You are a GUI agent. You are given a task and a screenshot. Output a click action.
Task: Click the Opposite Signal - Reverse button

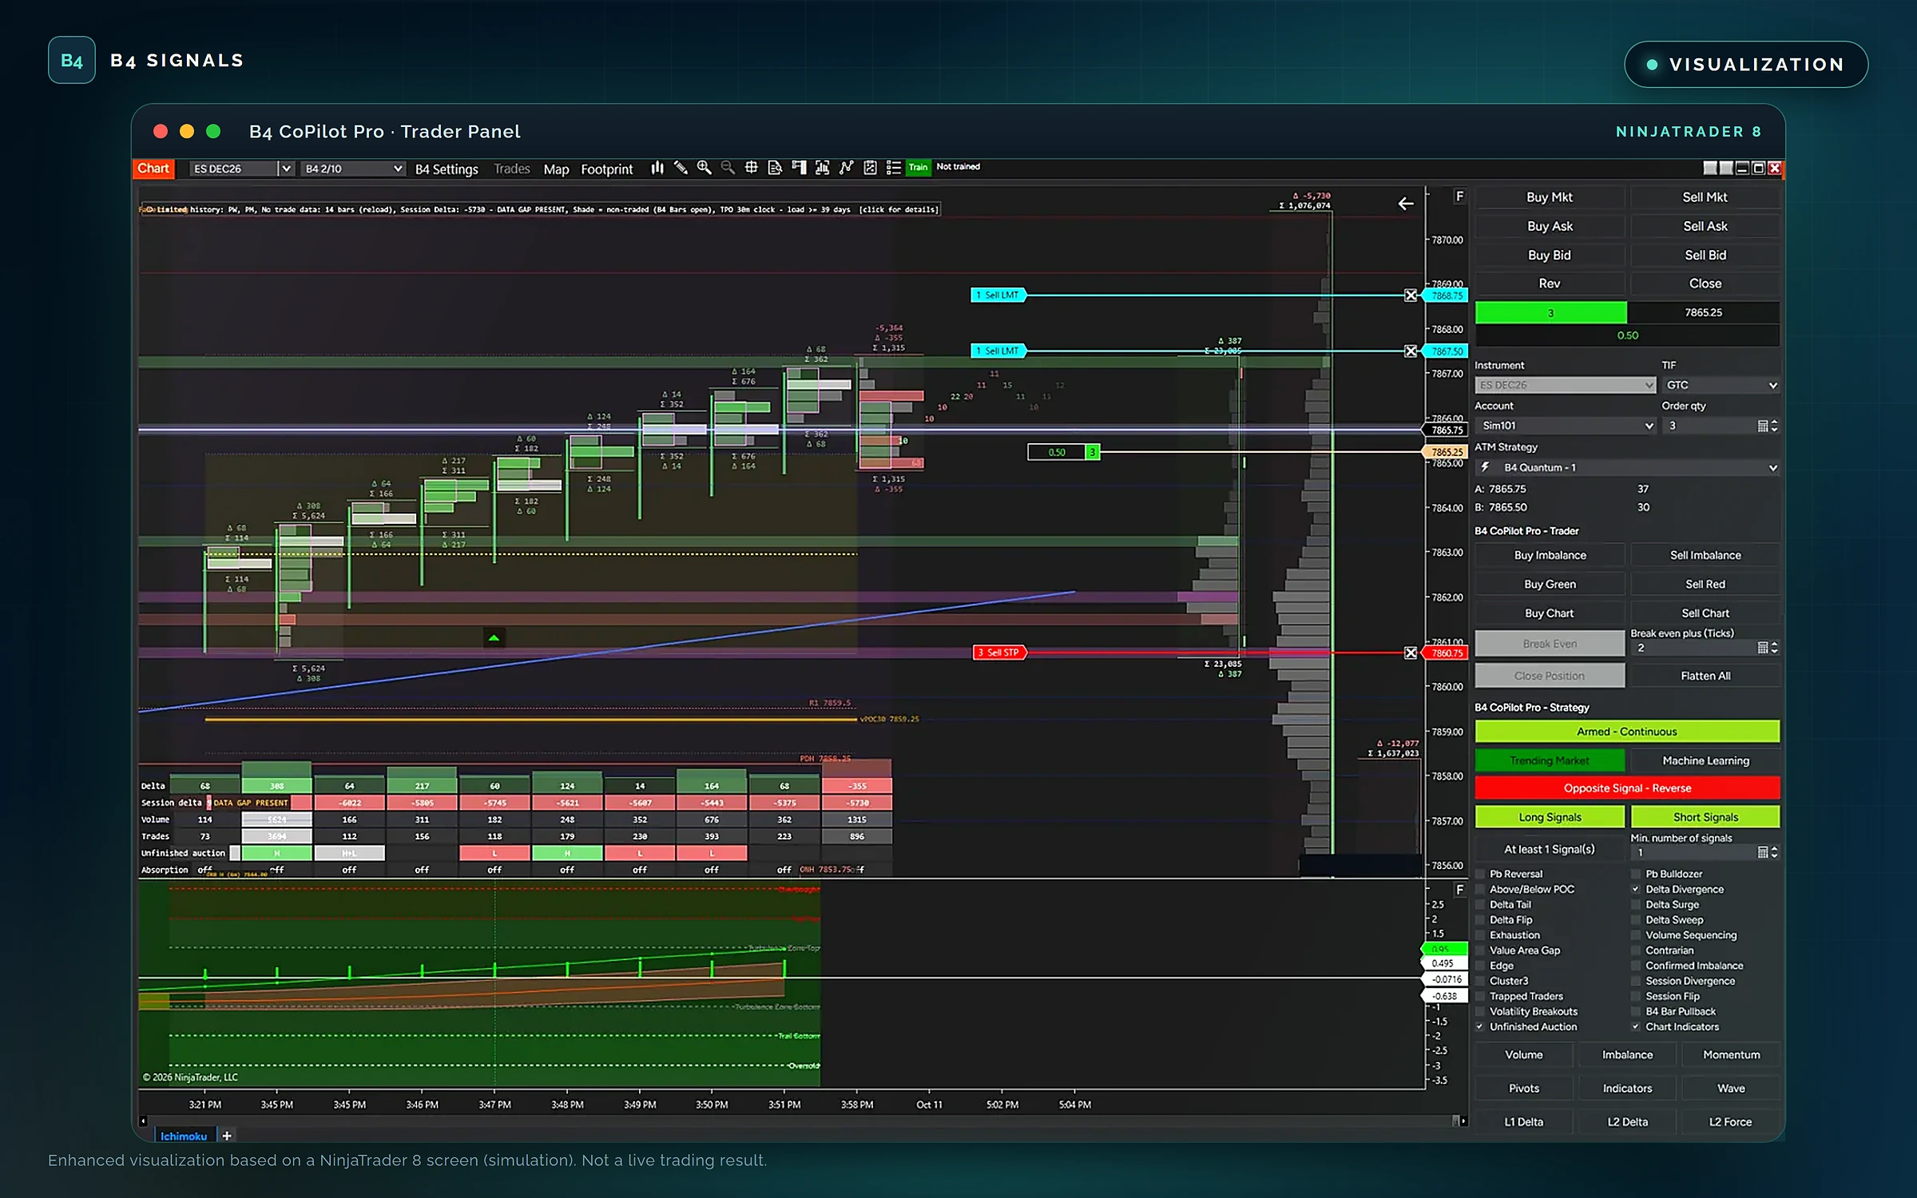tap(1627, 788)
